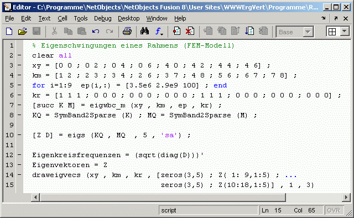Open the Tools menu
354x218 pixels.
(81, 18)
